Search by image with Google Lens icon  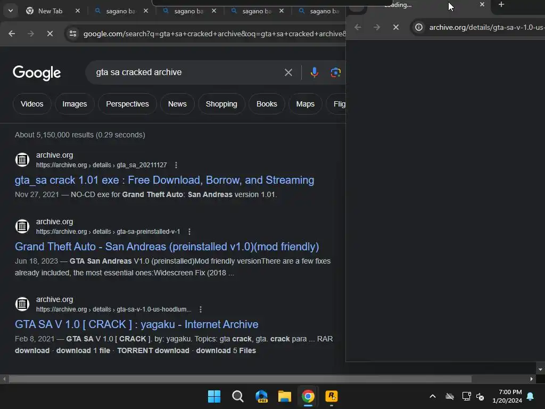[335, 72]
